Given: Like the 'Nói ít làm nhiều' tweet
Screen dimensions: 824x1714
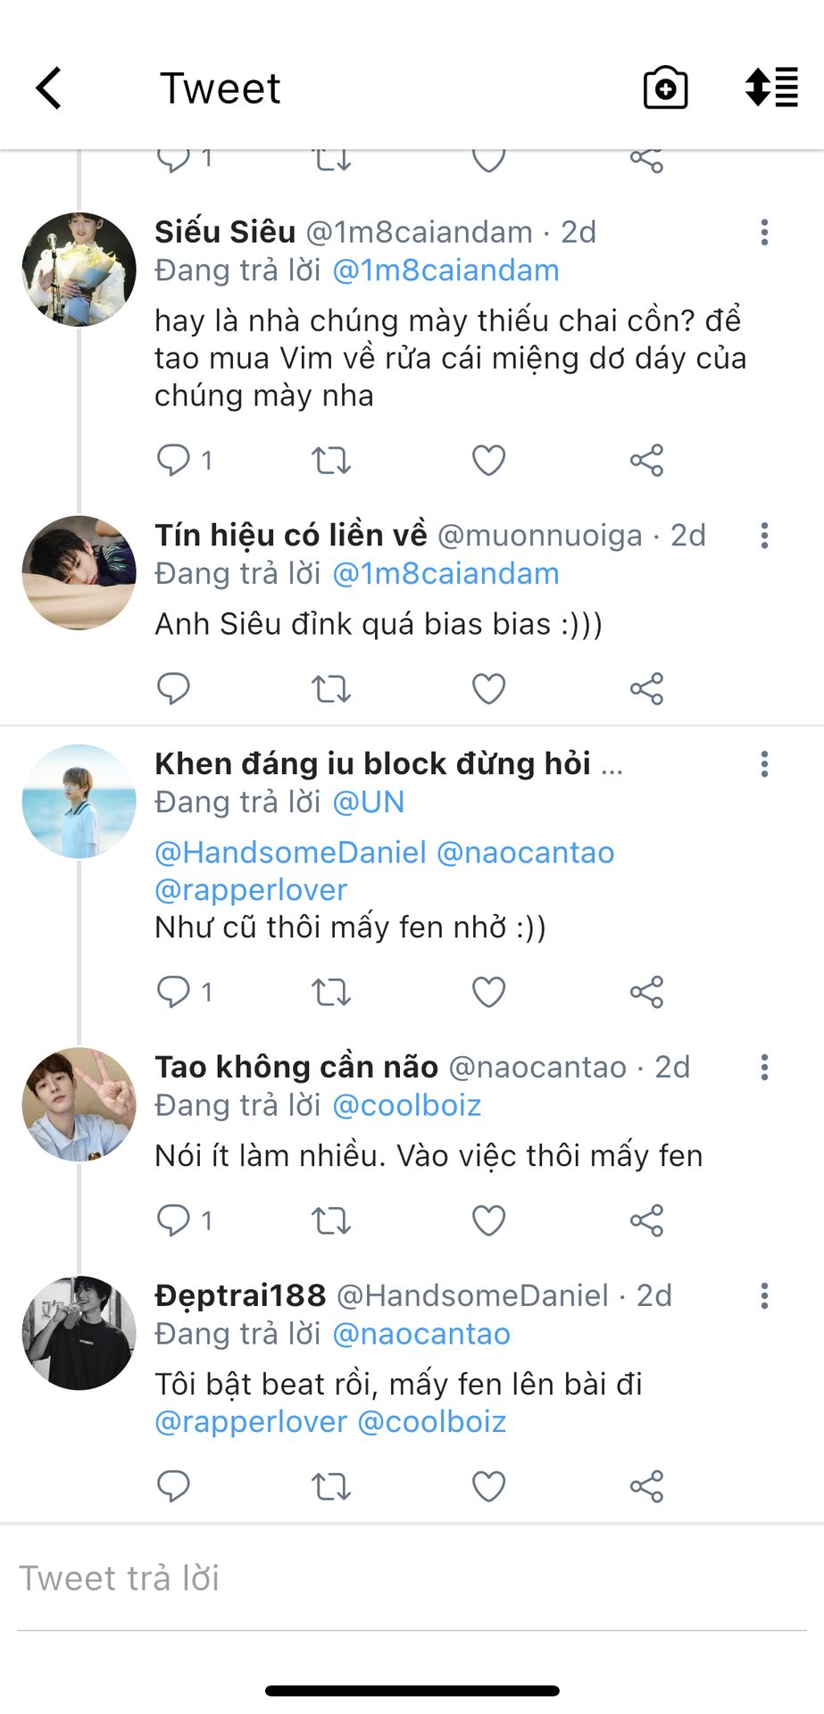Looking at the screenshot, I should pyautogui.click(x=488, y=1220).
